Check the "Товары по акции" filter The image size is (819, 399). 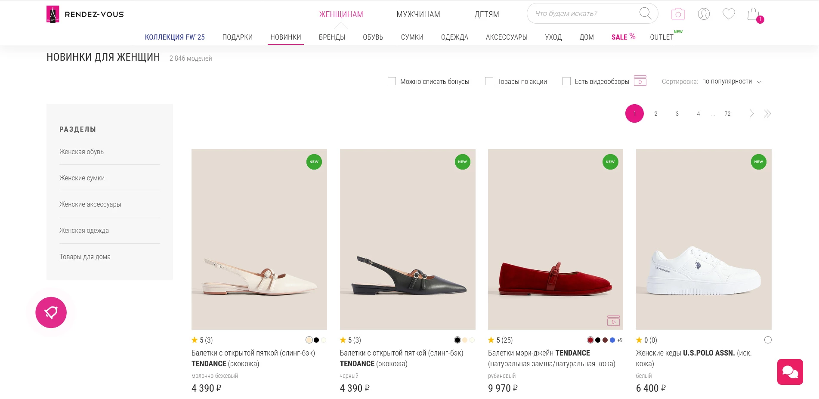pos(489,81)
